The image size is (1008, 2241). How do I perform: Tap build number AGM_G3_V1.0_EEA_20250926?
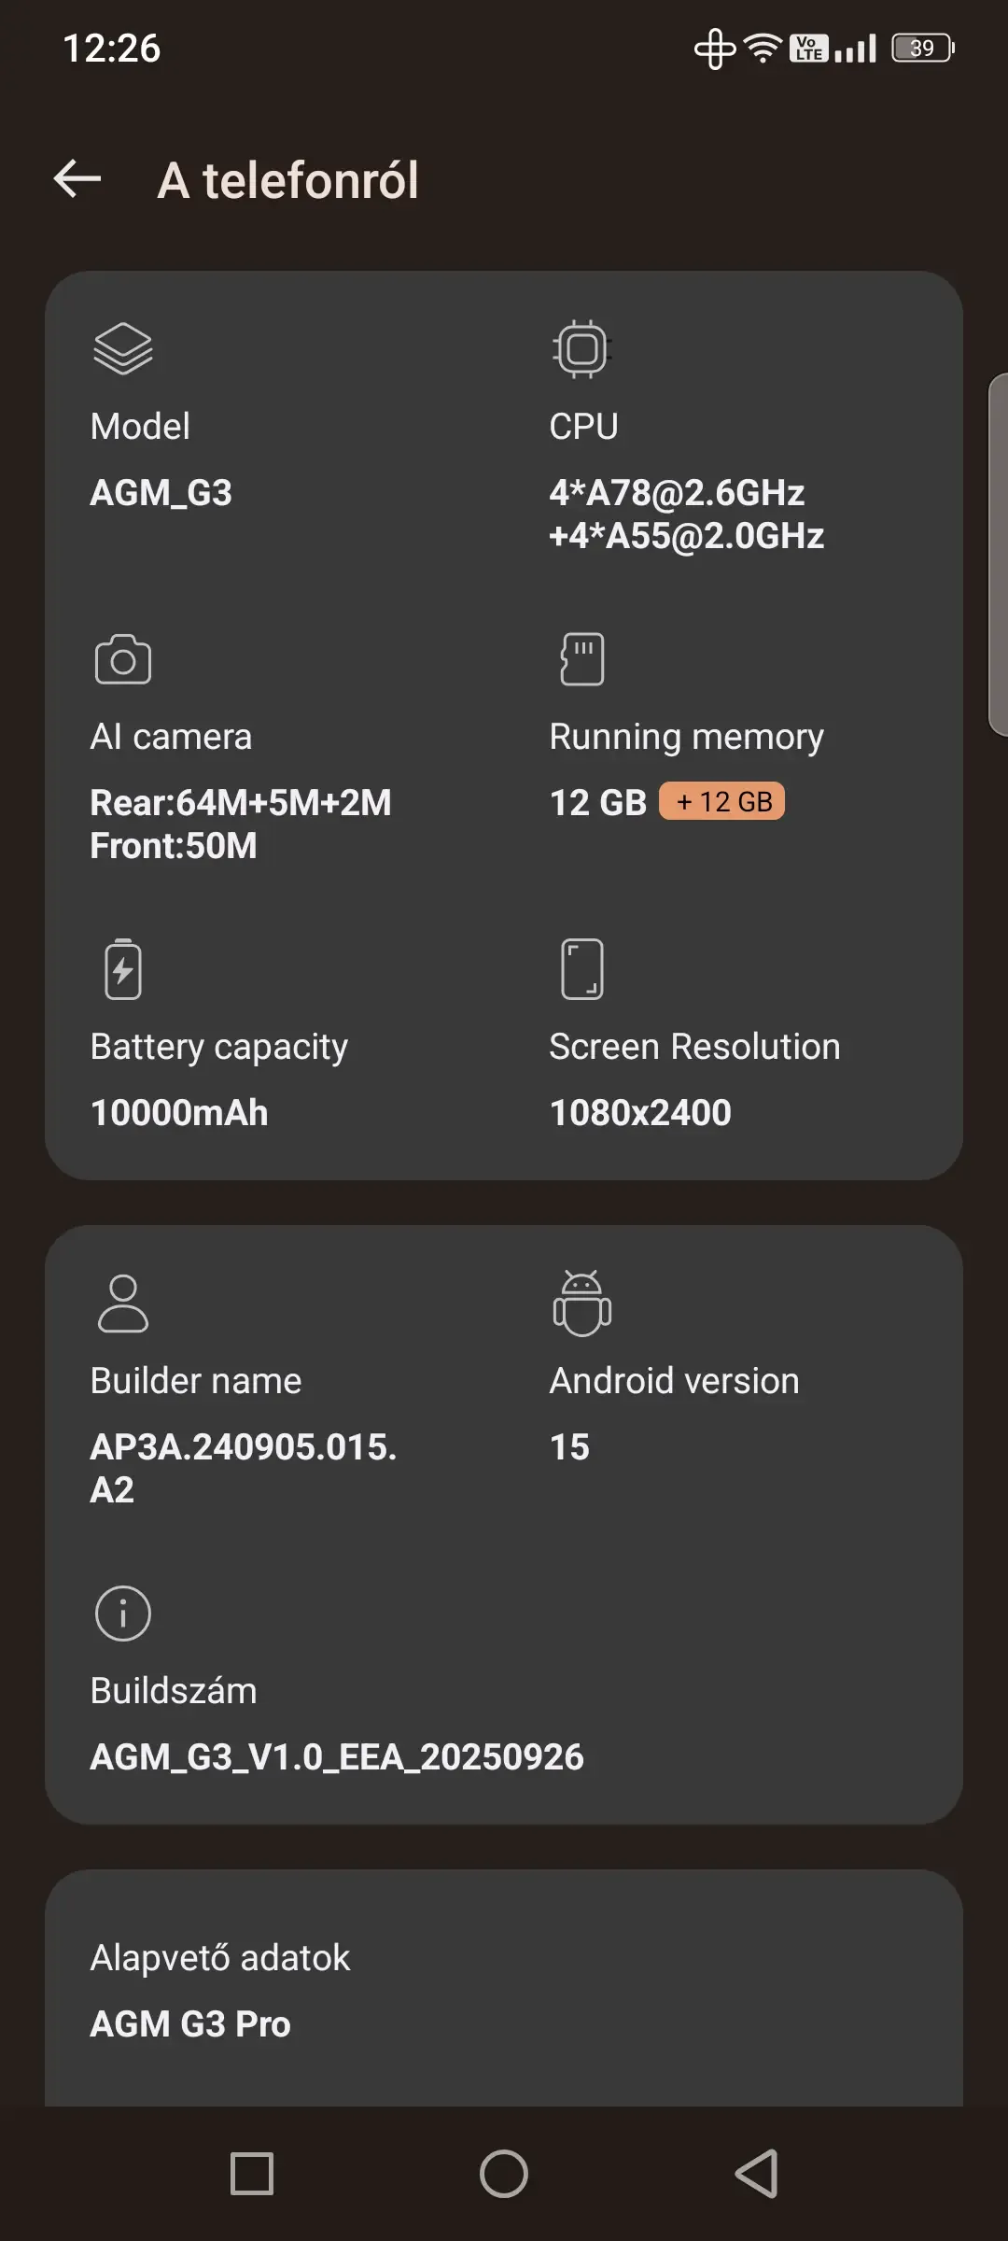pos(337,1756)
